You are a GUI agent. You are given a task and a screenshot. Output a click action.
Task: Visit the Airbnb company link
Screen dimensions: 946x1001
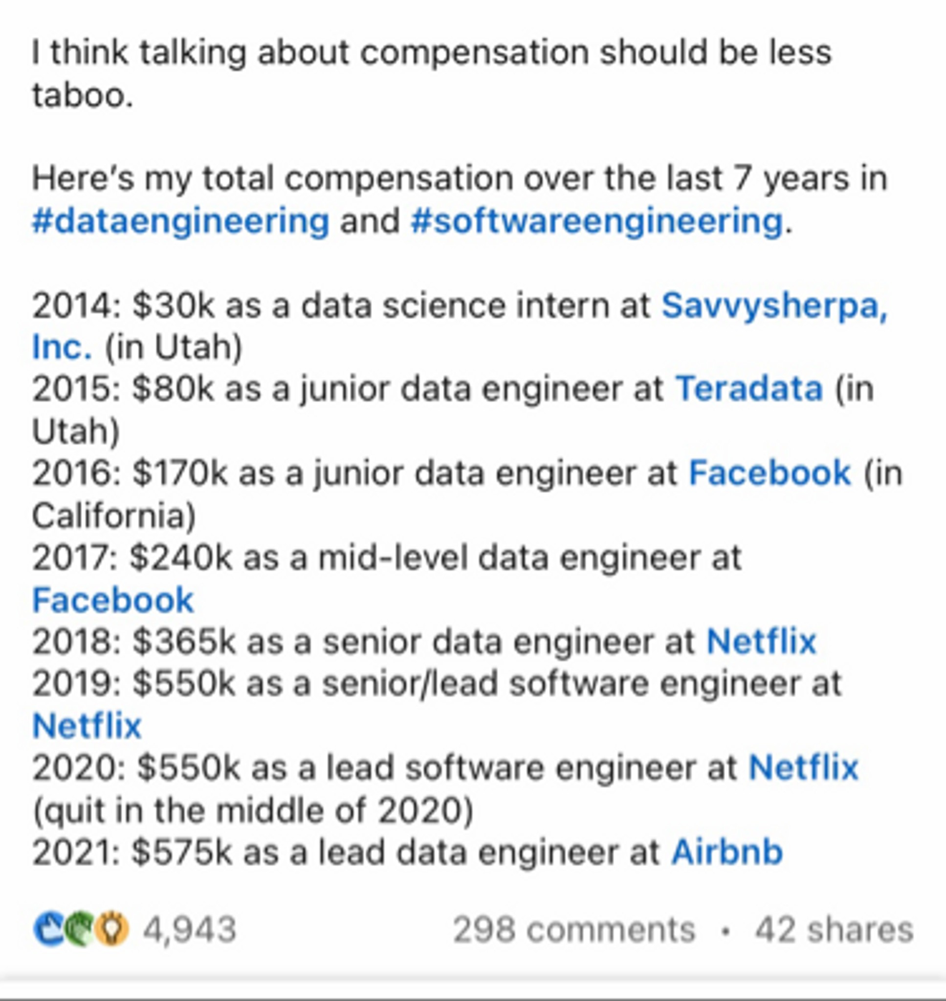[726, 852]
